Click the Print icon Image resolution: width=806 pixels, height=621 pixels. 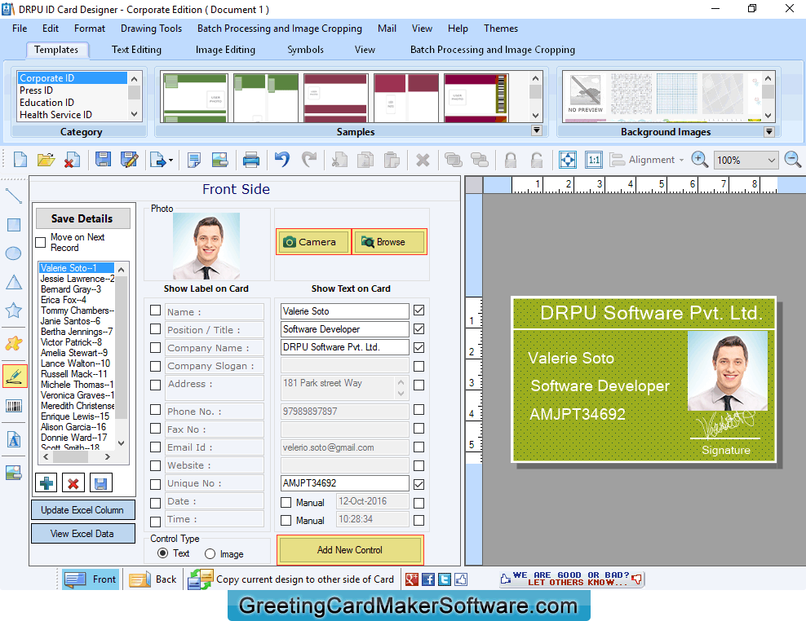point(250,160)
